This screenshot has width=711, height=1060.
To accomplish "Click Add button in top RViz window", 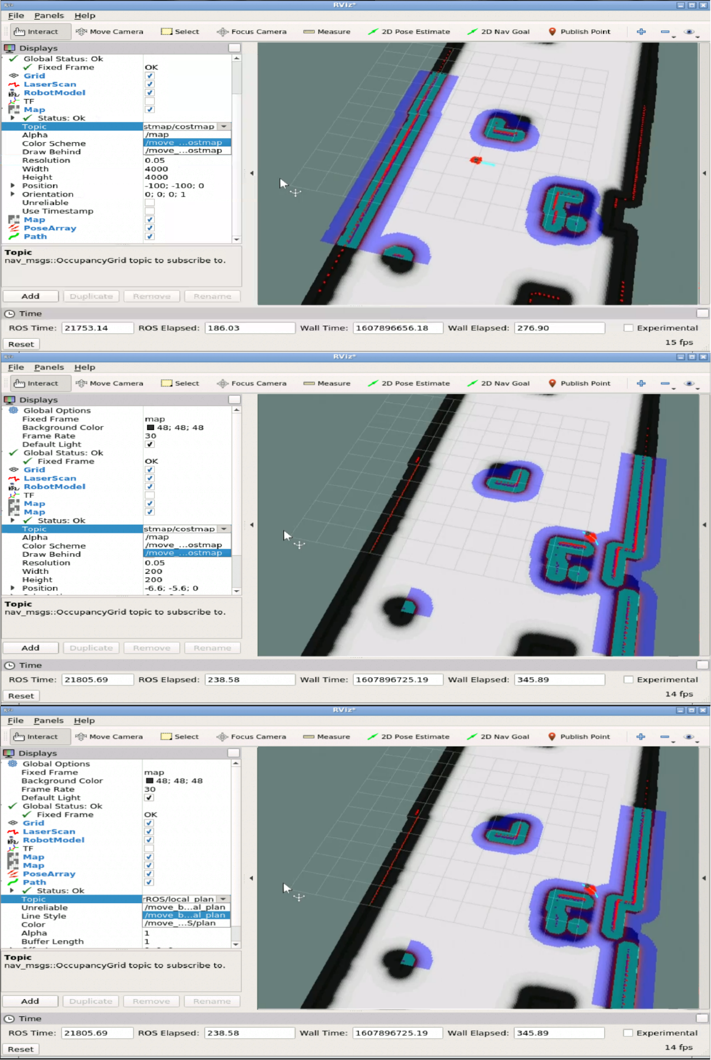I will pyautogui.click(x=31, y=296).
